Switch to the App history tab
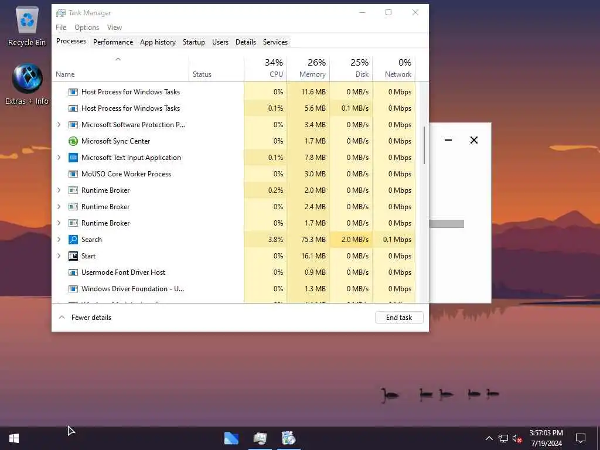 point(158,42)
